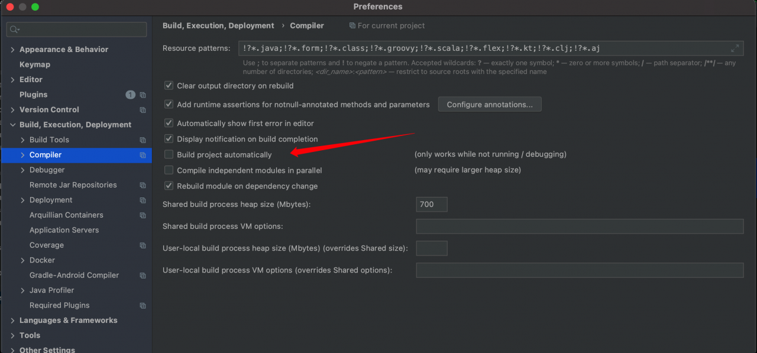Toggle Display notification on build completion
This screenshot has width=757, height=353.
tap(169, 139)
